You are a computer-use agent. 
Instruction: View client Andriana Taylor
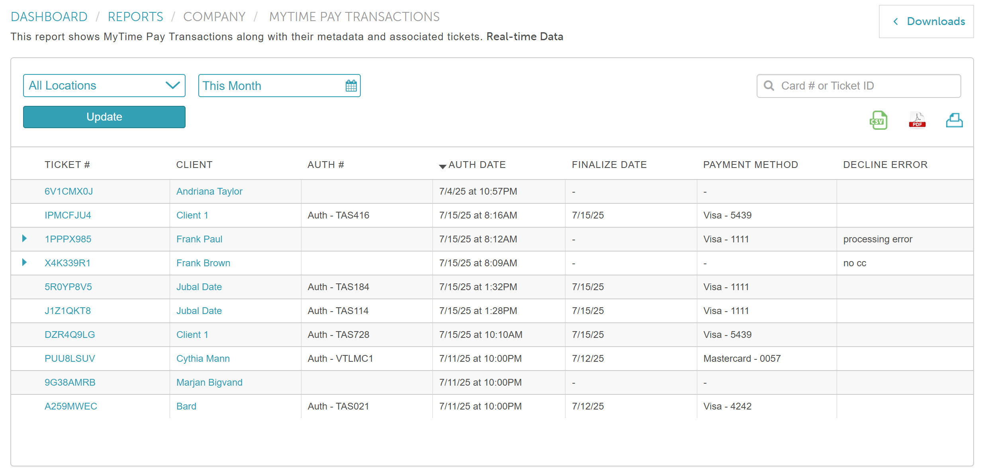(x=209, y=191)
